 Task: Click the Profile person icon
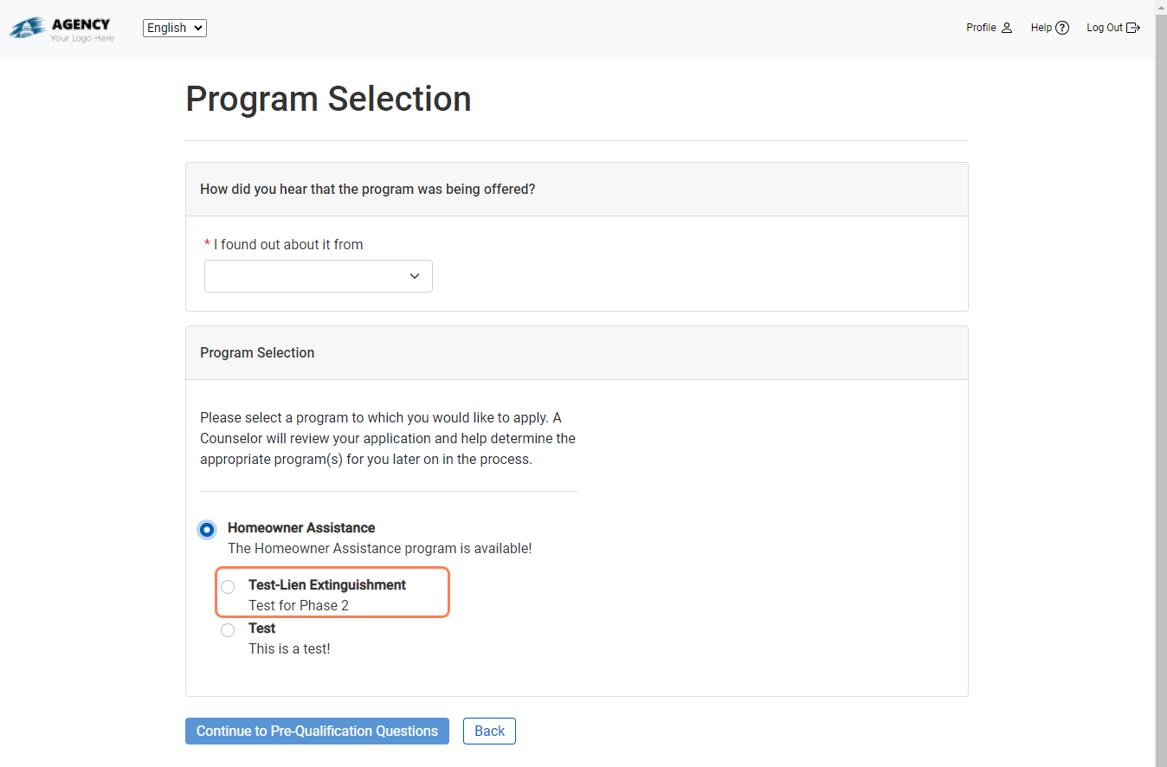[1007, 28]
